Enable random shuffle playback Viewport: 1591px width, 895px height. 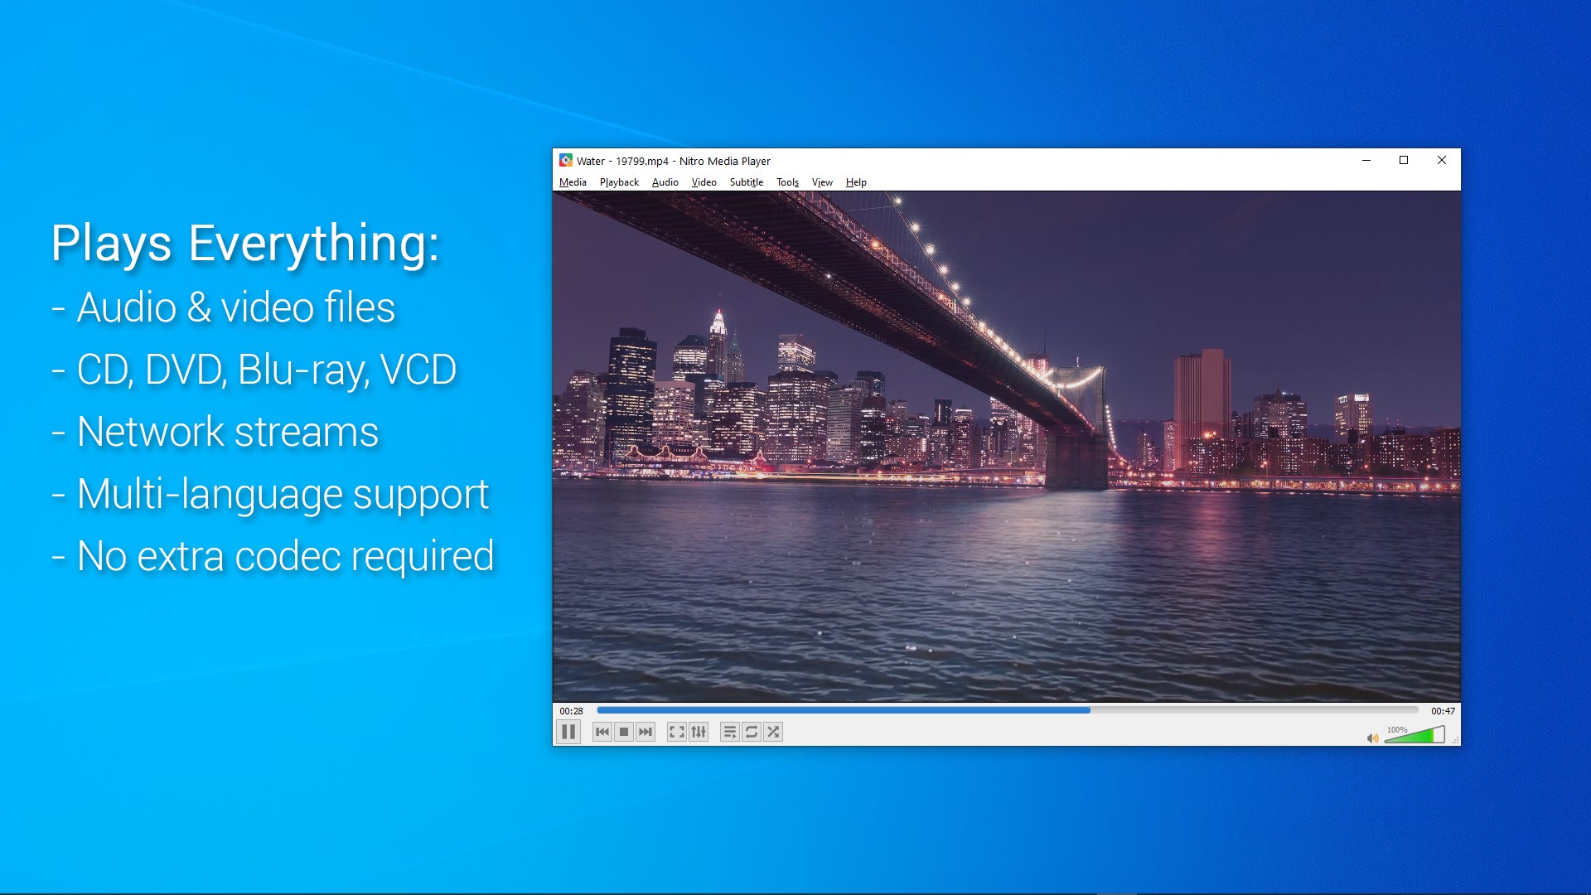[x=773, y=732]
